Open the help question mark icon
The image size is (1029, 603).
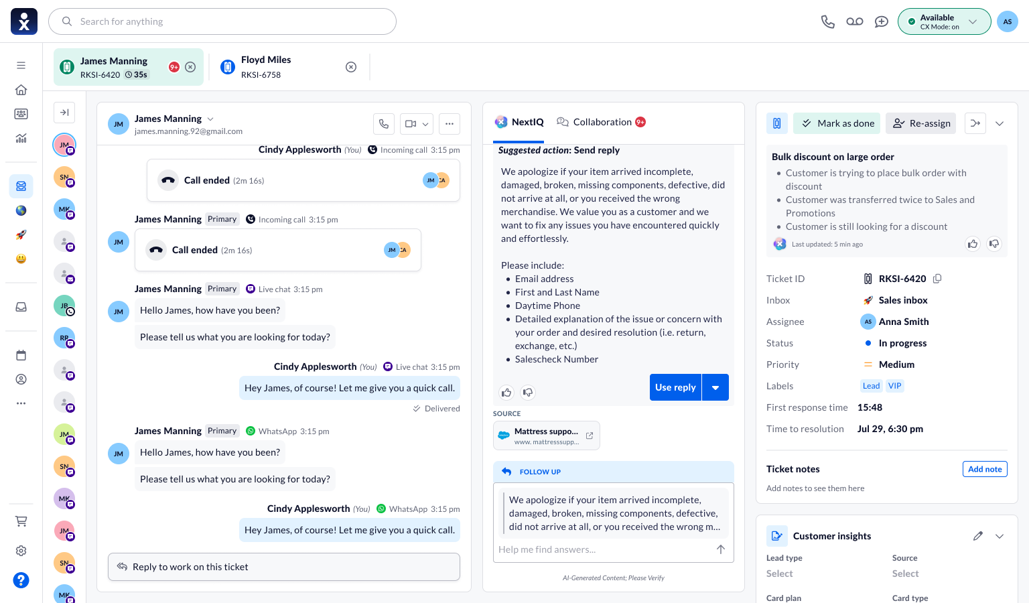[x=21, y=580]
